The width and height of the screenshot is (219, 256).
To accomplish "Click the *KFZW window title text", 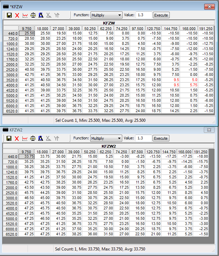I will pyautogui.click(x=16, y=7).
